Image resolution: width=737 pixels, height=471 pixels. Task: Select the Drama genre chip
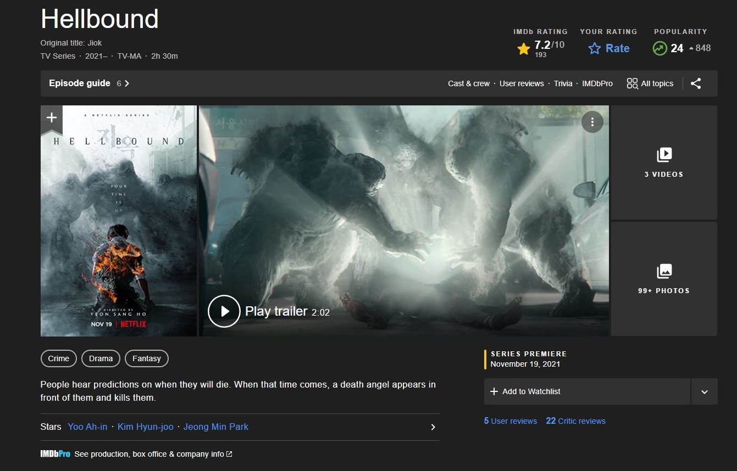pos(101,358)
